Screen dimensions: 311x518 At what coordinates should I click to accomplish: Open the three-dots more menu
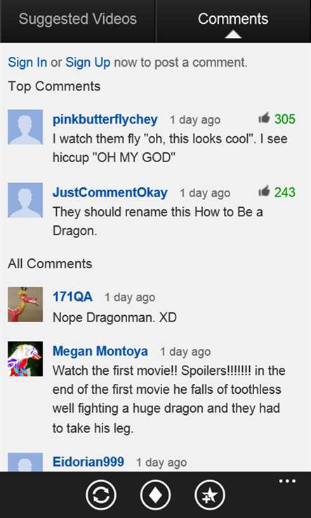pyautogui.click(x=287, y=481)
